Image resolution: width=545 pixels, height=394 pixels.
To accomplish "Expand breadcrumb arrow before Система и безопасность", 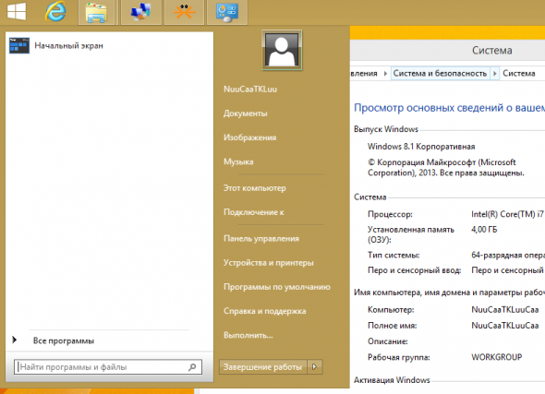I will pos(385,73).
